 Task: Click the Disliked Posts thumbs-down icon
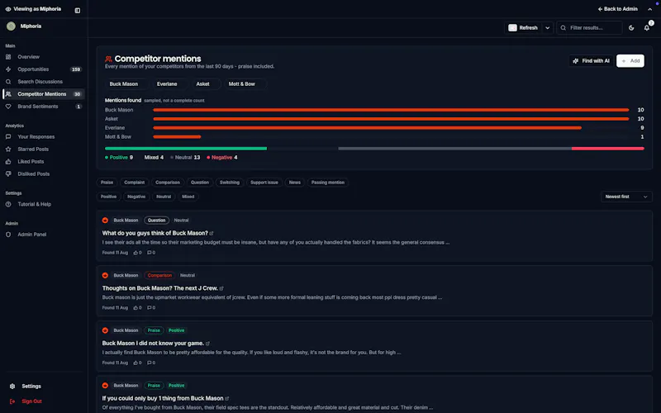coord(8,174)
